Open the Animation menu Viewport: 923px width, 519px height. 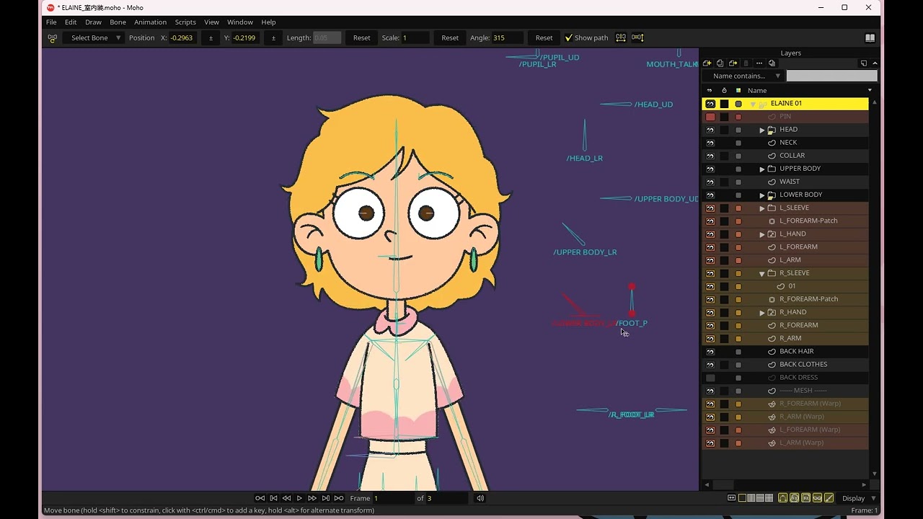150,22
